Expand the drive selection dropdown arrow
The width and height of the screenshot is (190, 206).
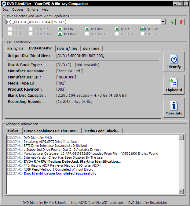click(163, 22)
